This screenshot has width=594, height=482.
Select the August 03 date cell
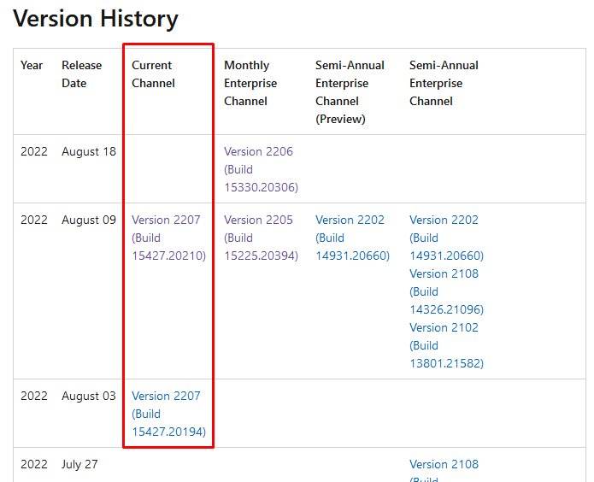(x=89, y=396)
